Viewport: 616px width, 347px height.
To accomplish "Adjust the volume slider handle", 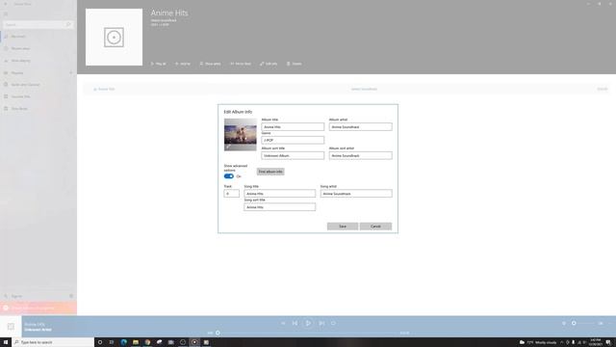I will 574,323.
